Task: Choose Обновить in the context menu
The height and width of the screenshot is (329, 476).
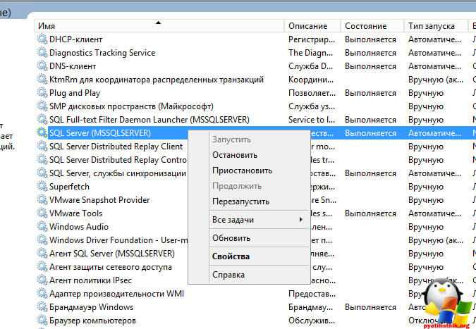Action: coord(231,238)
